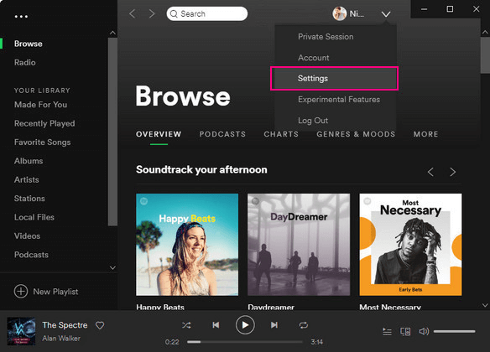Click the username Ni... label
490x352 pixels.
pos(357,13)
